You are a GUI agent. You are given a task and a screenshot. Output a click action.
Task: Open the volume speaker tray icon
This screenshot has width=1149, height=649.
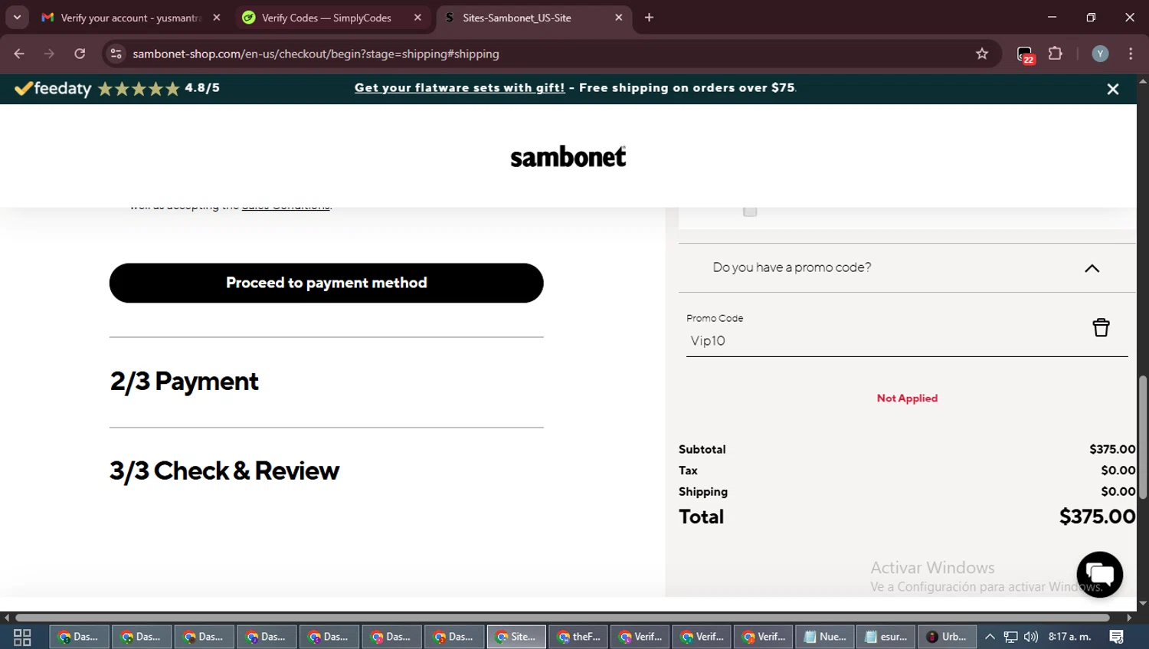click(1031, 637)
